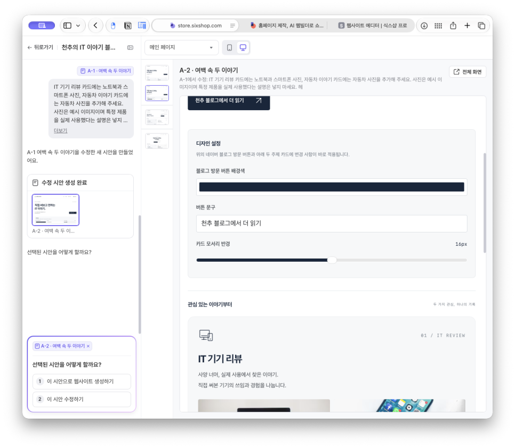Switch to mobile preview
This screenshot has width=515, height=448.
point(230,47)
